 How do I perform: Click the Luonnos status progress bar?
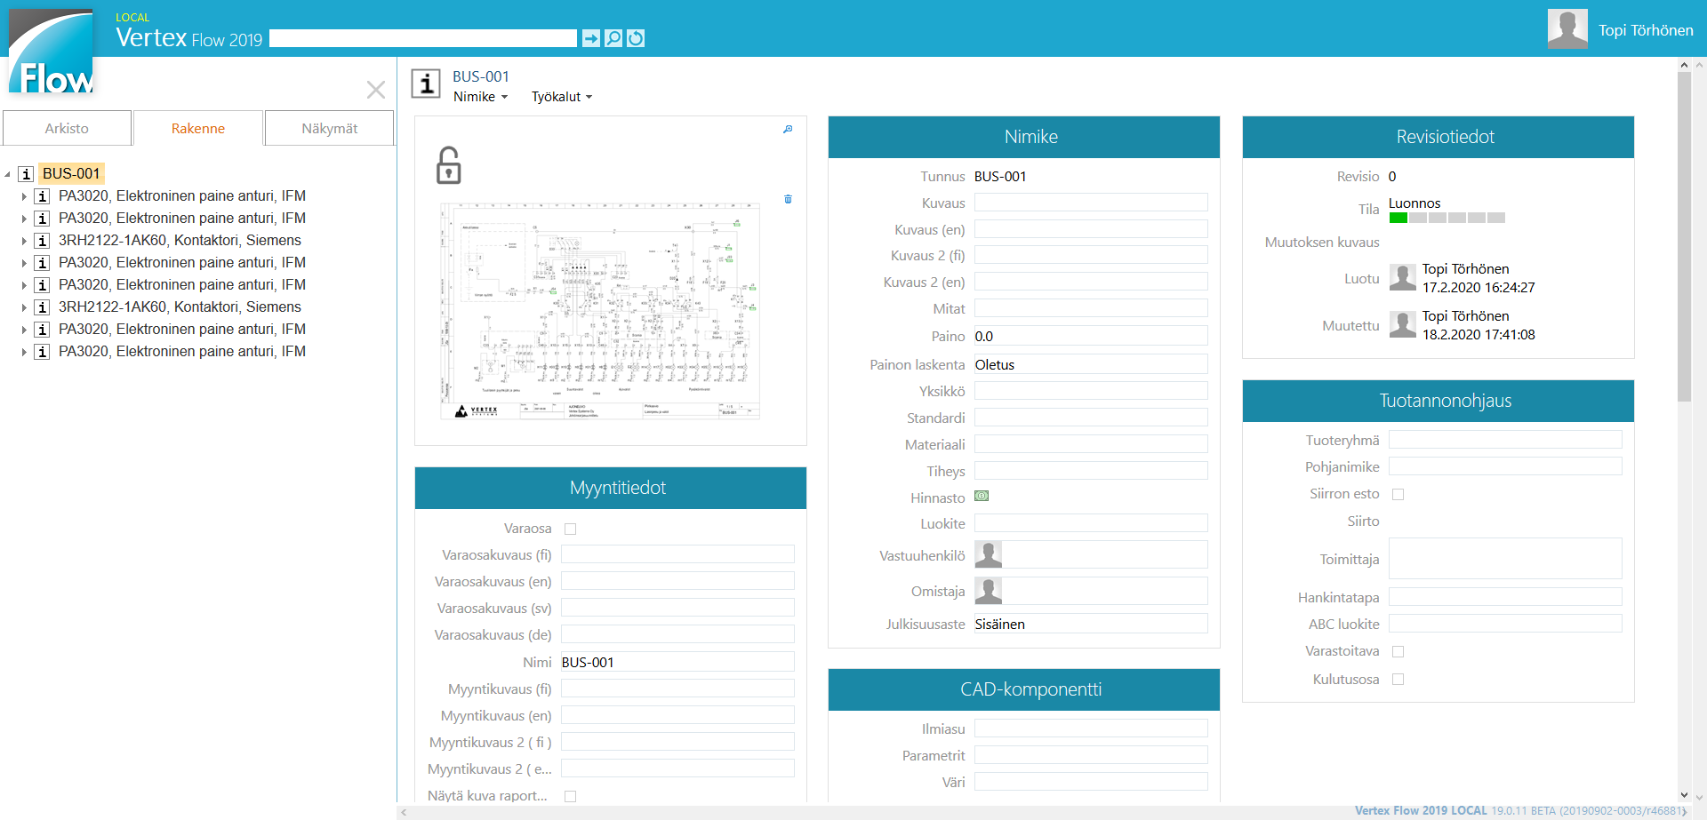point(1447,218)
